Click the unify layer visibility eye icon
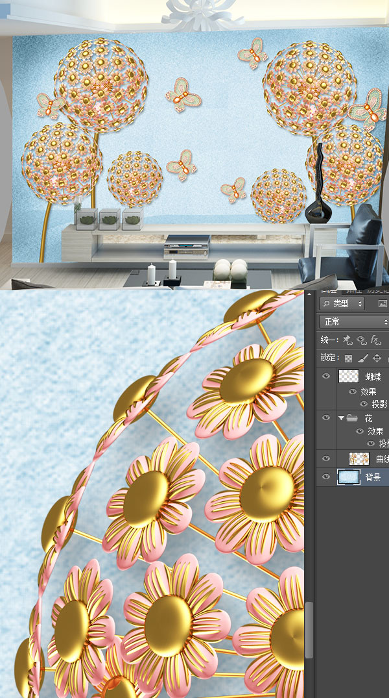The width and height of the screenshot is (389, 698). pyautogui.click(x=361, y=340)
